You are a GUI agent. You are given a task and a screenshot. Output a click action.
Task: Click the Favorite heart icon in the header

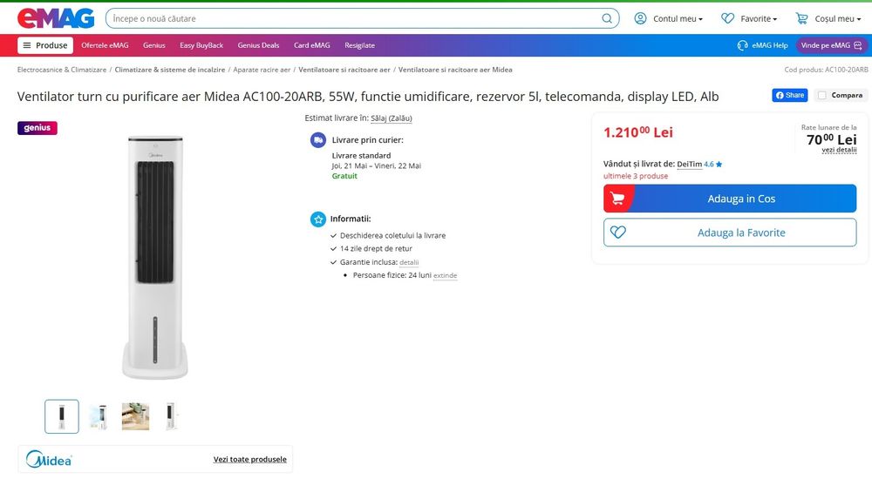727,18
